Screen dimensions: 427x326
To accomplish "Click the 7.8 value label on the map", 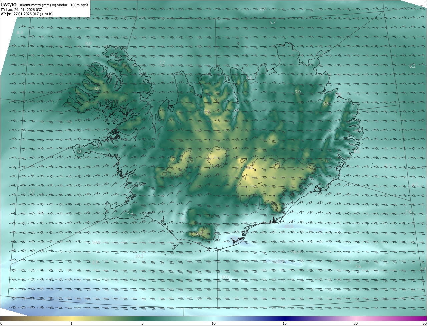I will pos(408,212).
